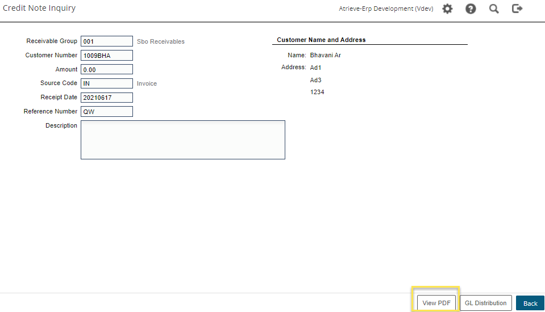Click the logout icon
Image resolution: width=545 pixels, height=312 pixels.
(x=517, y=9)
